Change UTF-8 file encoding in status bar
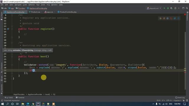This screenshot has width=189, height=106. point(169,100)
